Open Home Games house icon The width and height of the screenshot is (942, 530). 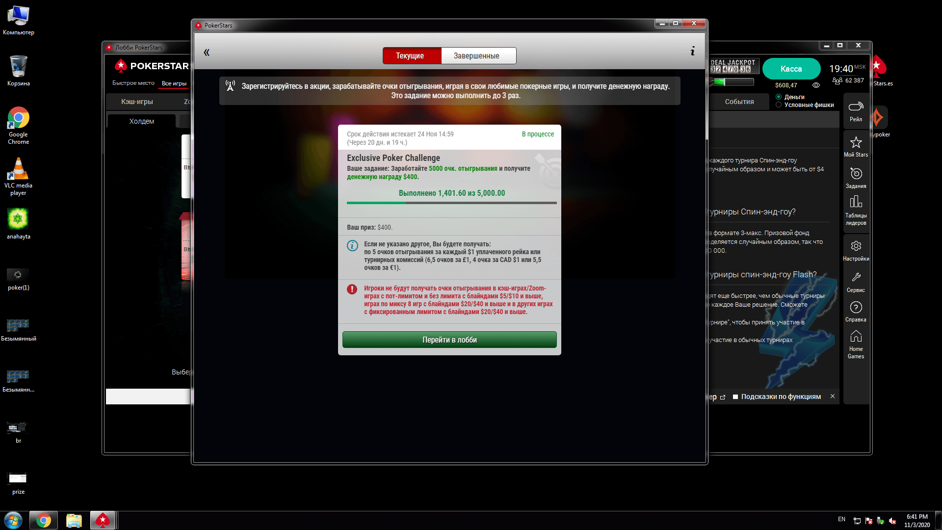[856, 344]
